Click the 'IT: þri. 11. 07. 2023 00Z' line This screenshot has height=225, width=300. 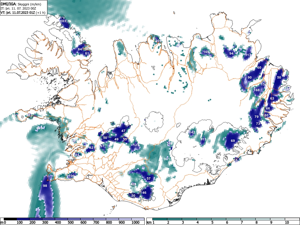[18, 8]
